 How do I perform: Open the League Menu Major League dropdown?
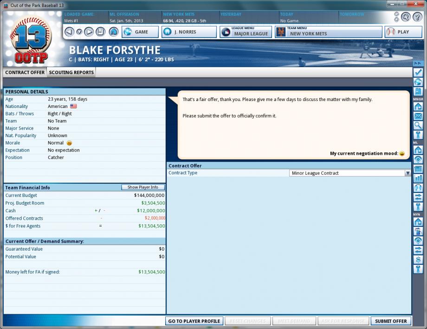[x=246, y=32]
